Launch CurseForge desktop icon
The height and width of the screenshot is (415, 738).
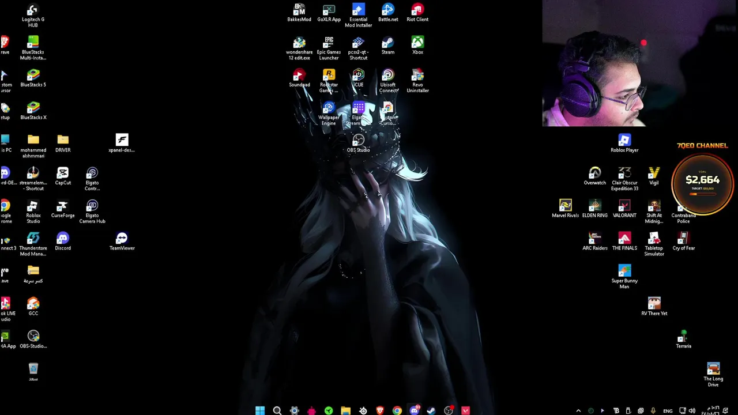[63, 209]
